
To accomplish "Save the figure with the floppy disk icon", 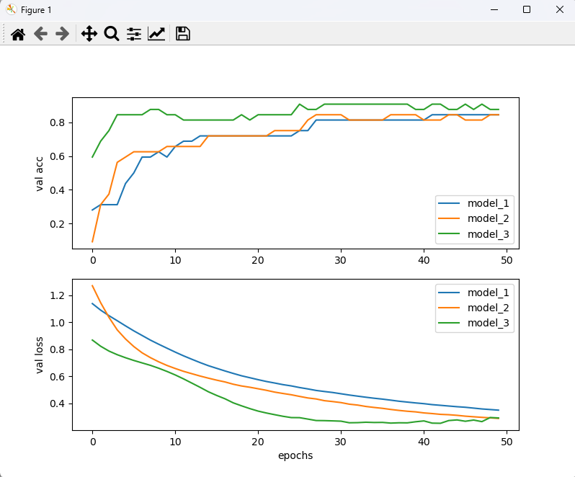I will [182, 34].
